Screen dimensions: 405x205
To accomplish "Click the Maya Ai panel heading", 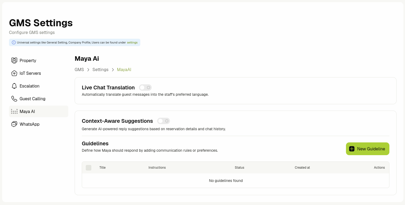I will tap(87, 58).
